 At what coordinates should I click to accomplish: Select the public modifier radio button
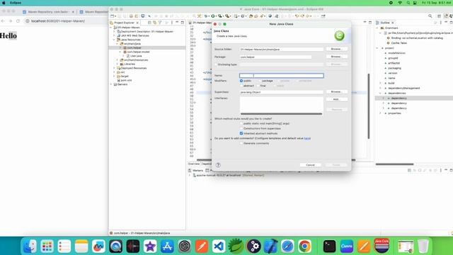241,81
